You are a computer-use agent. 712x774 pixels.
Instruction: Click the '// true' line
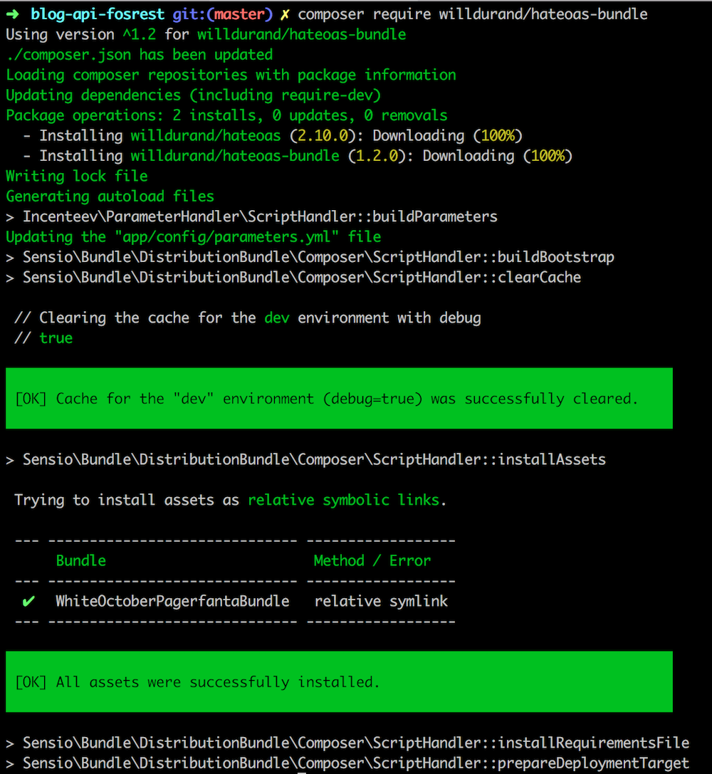tap(43, 338)
